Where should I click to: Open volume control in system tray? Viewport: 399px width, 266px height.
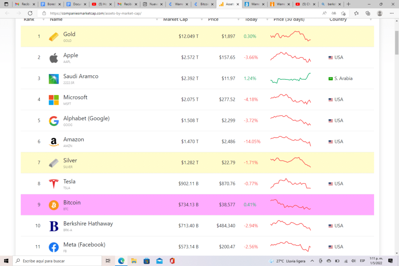click(x=353, y=261)
